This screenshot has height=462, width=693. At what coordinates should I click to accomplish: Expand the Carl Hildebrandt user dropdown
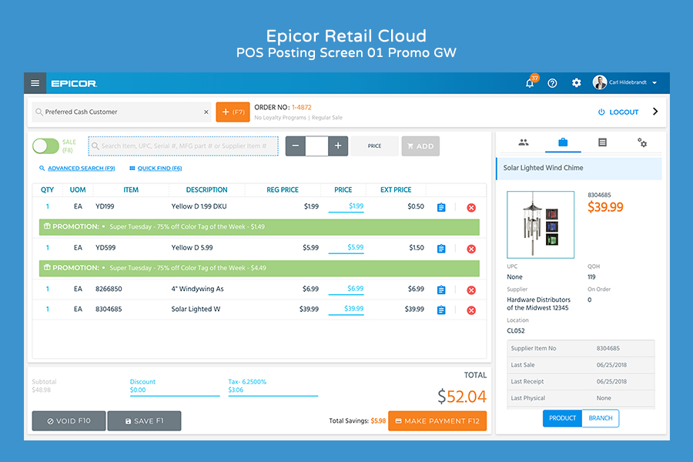(x=654, y=83)
